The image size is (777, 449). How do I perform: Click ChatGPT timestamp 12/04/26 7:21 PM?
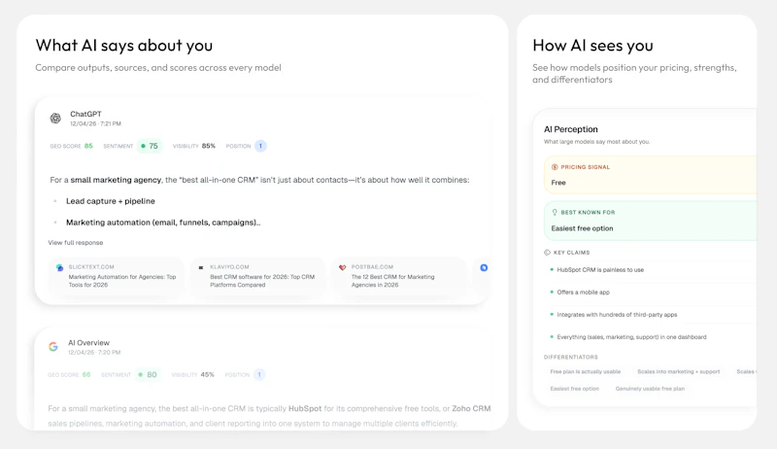(x=95, y=123)
